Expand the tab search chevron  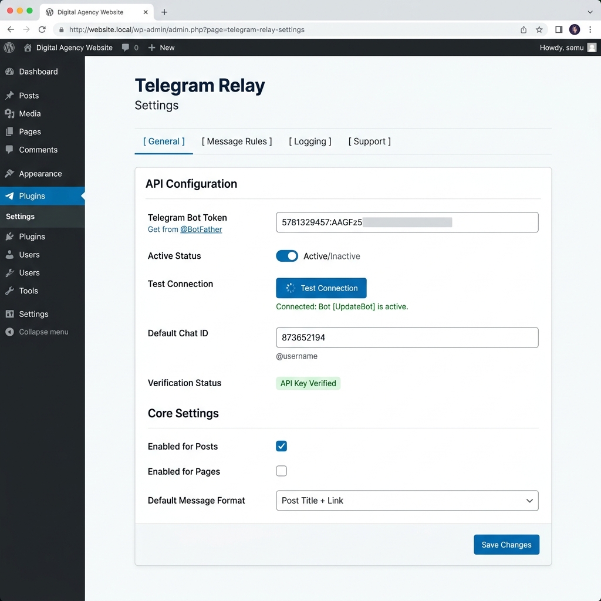590,12
